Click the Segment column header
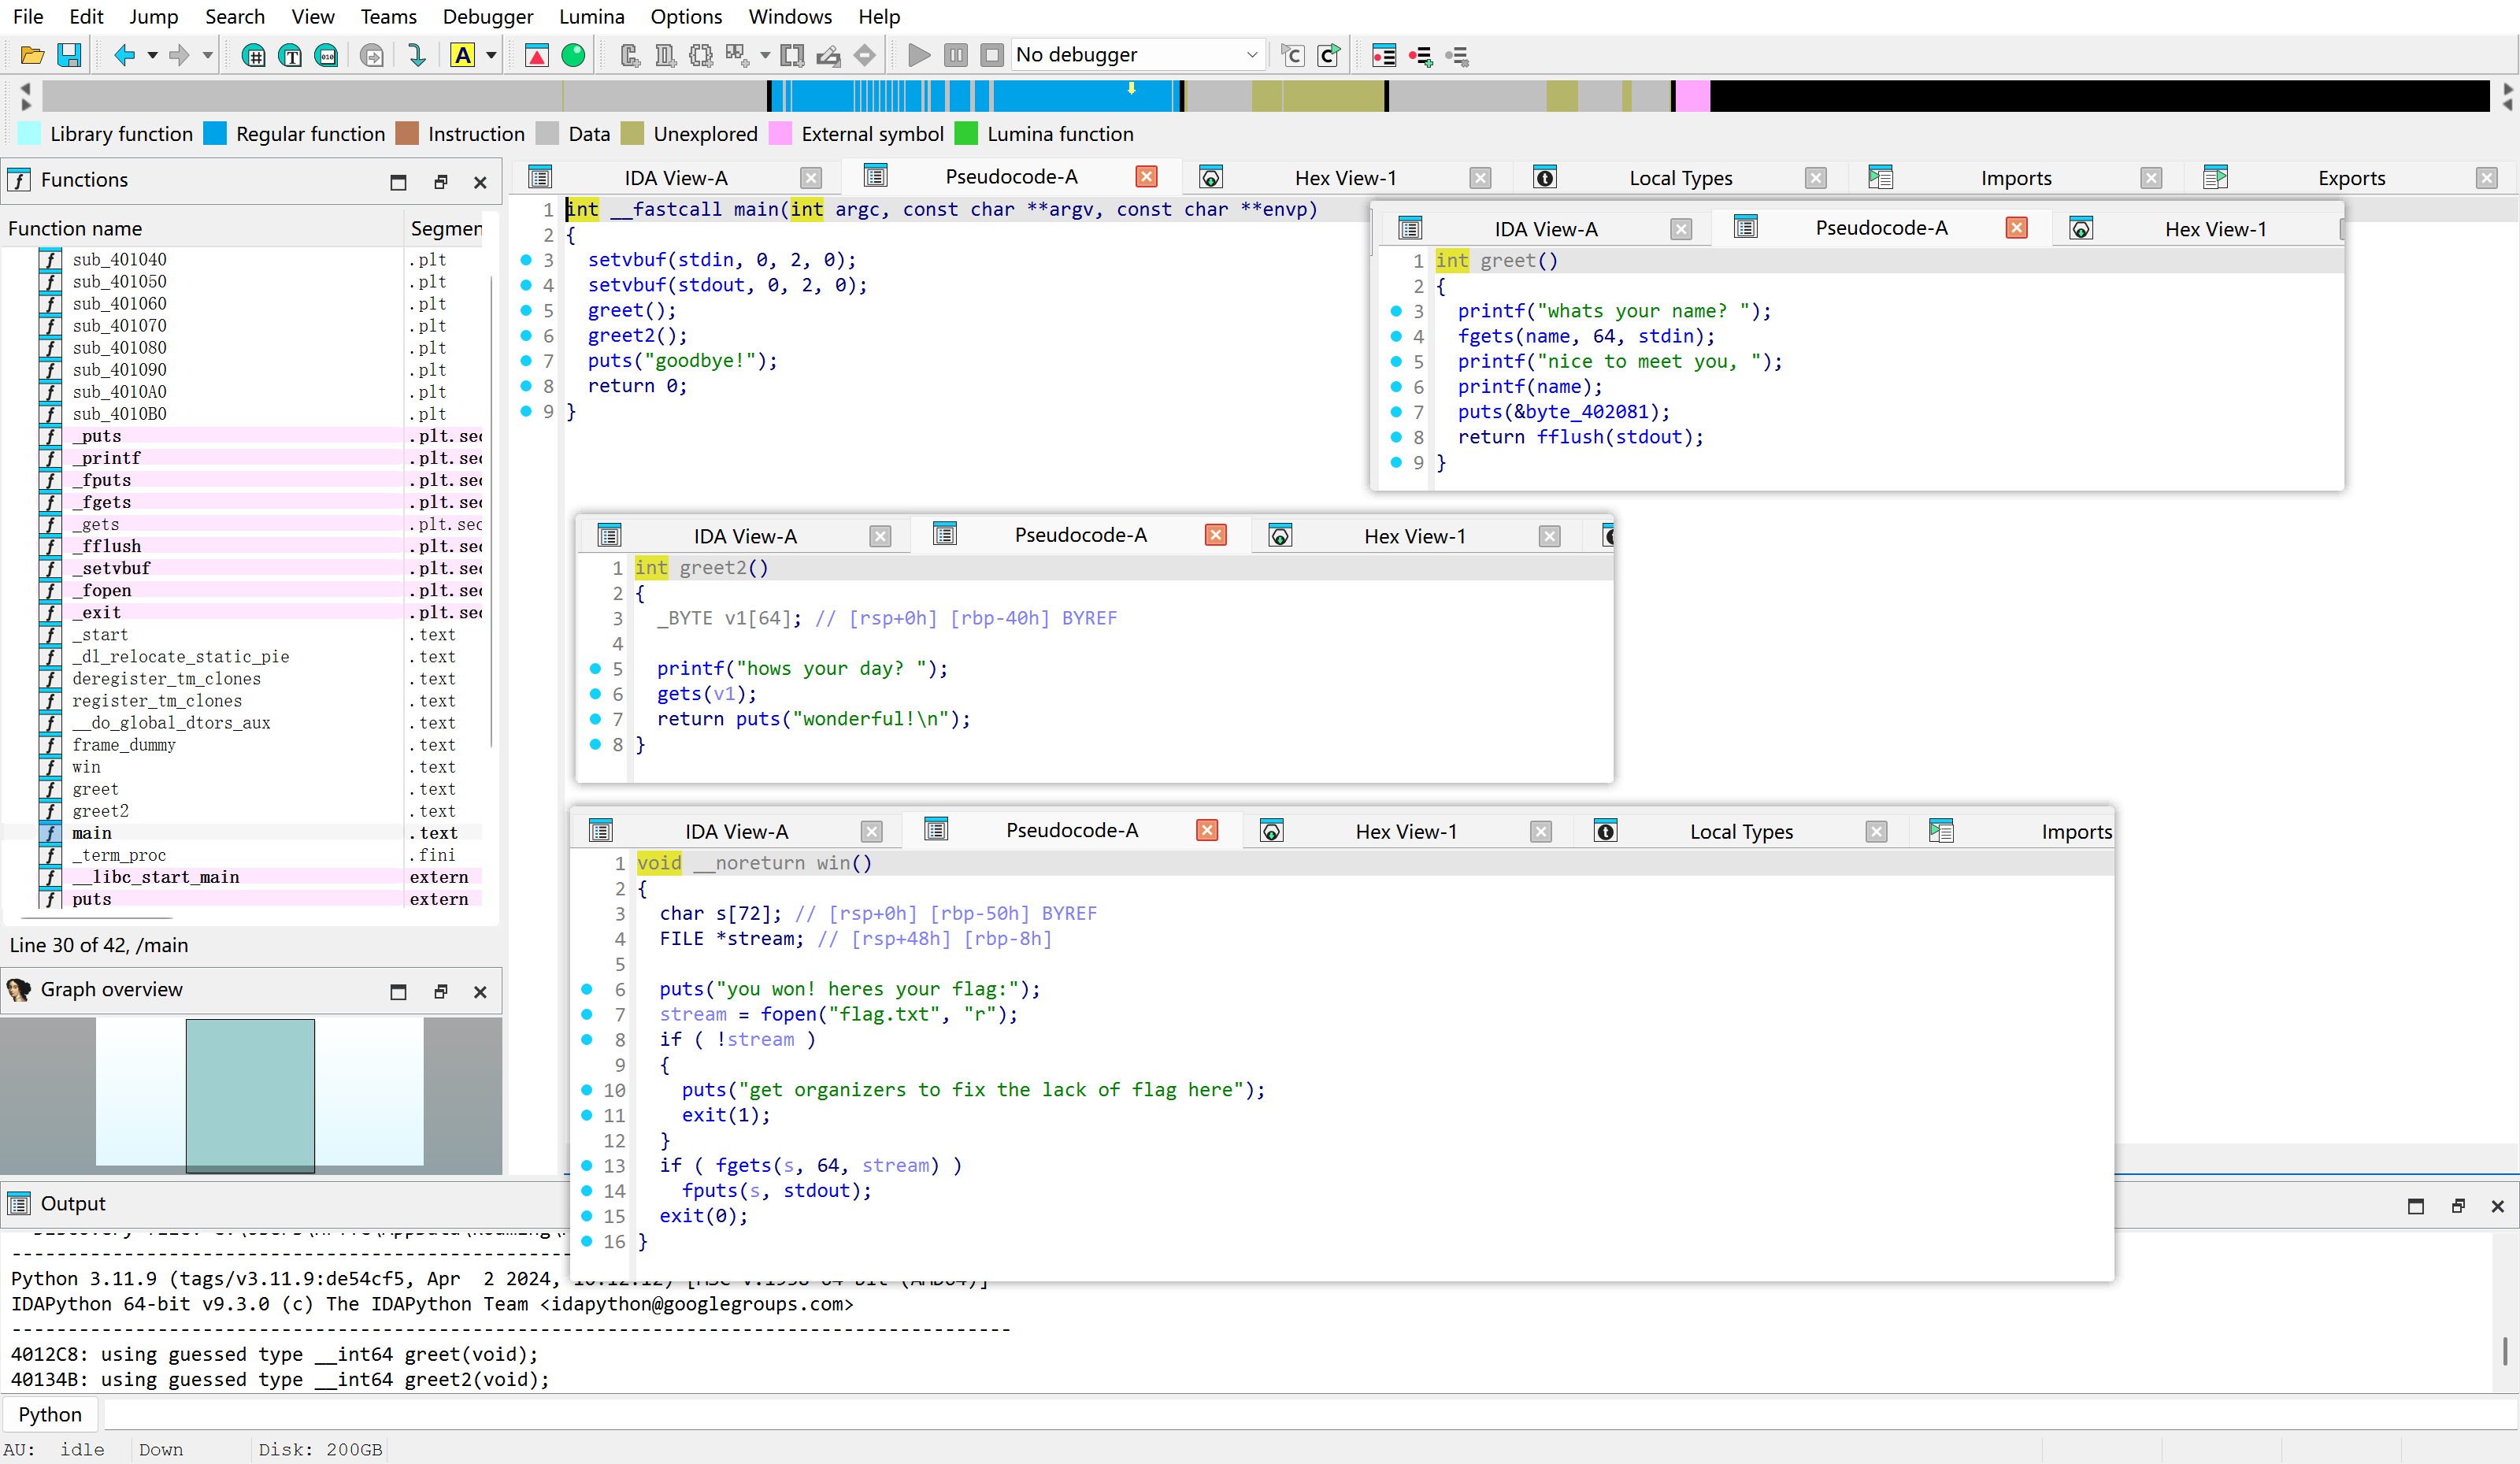 coord(445,228)
